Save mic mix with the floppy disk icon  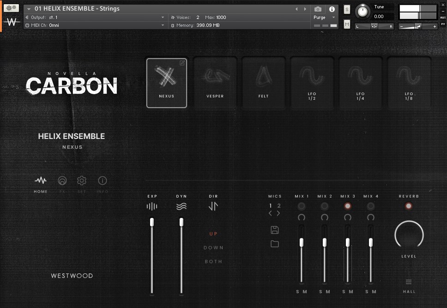(275, 229)
